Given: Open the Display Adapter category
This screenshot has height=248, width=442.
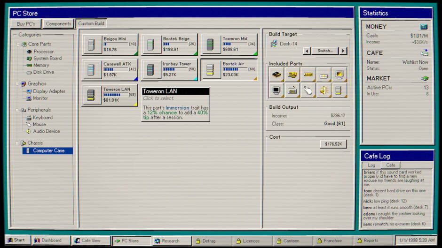Looking at the screenshot, I should coord(46,91).
